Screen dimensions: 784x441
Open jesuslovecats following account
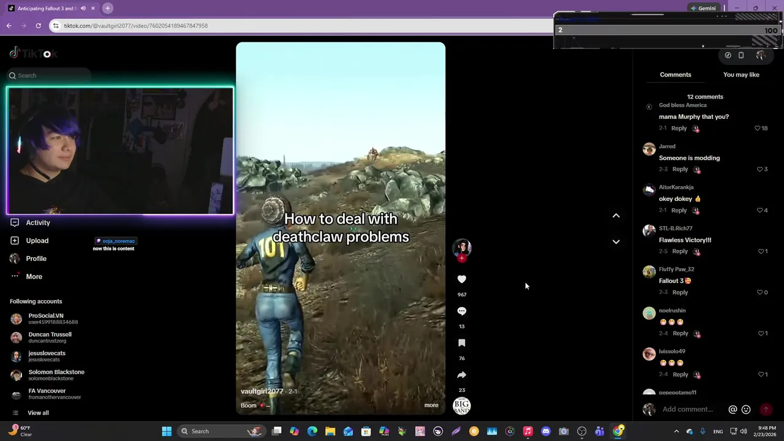(x=40, y=356)
